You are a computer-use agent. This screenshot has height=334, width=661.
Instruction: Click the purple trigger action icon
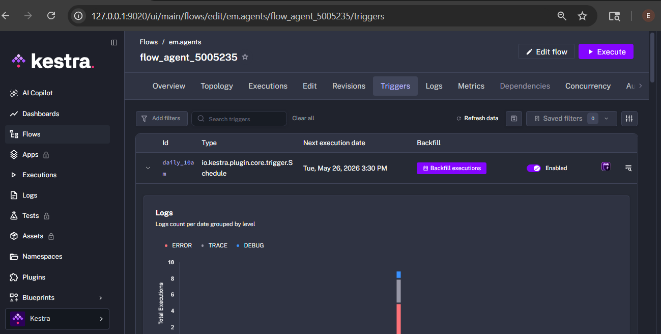606,166
